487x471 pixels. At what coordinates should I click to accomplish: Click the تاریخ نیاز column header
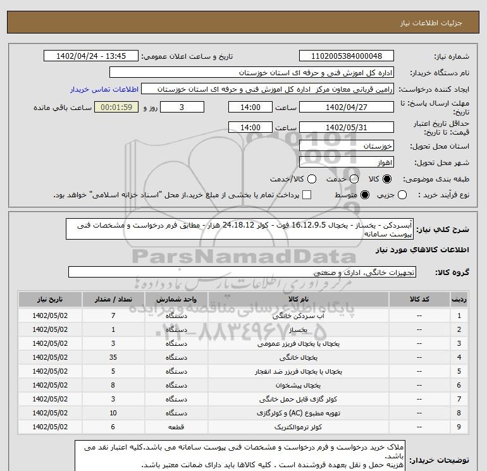(x=50, y=299)
